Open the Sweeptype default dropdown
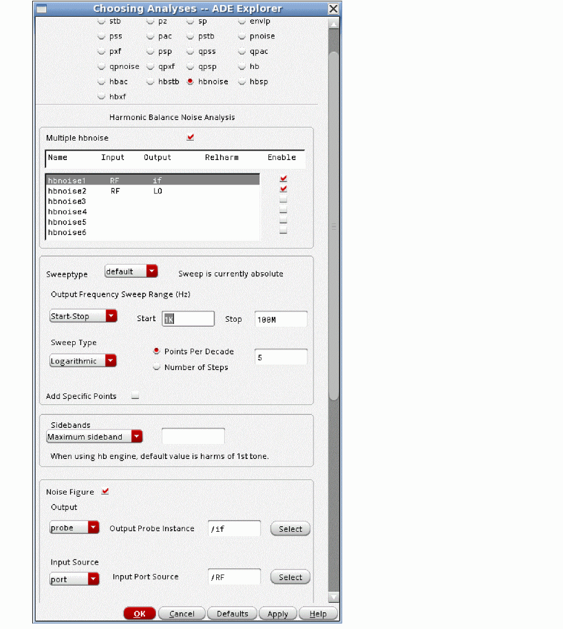The image size is (563, 629). coord(131,271)
